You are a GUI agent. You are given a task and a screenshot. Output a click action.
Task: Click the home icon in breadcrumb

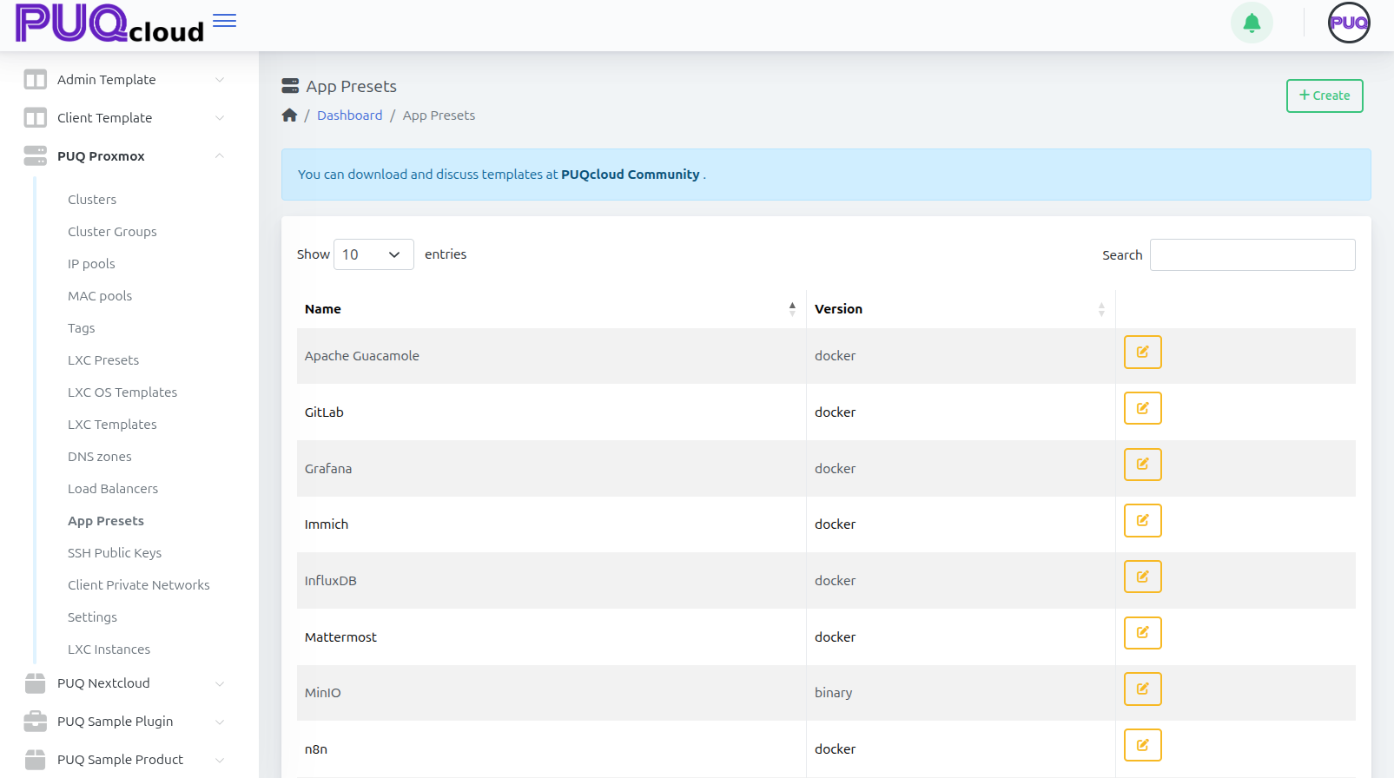click(x=289, y=115)
